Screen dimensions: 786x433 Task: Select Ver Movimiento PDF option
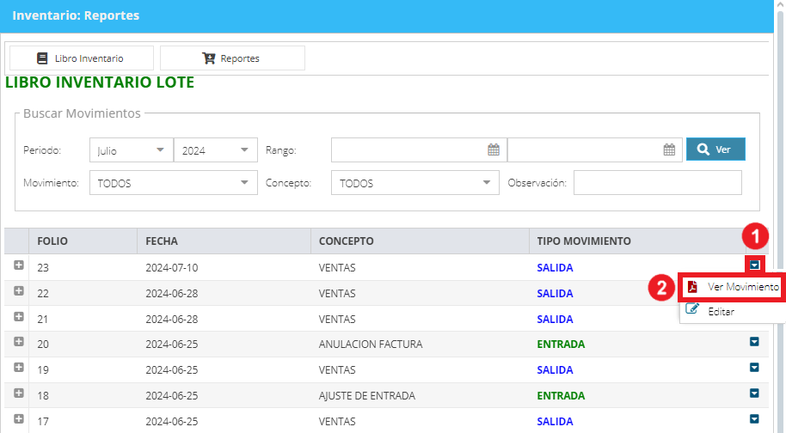click(x=733, y=287)
